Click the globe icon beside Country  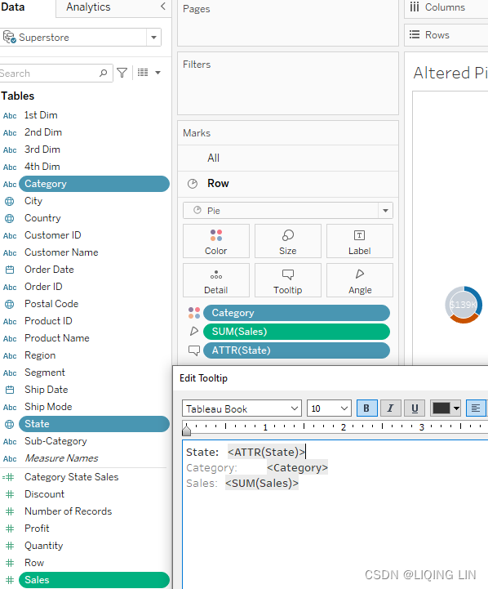(9, 219)
